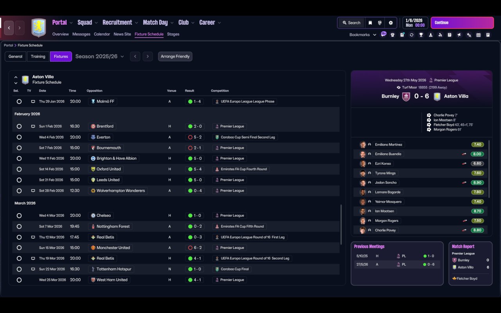Go forward using the right arrow button
The image size is (501, 313).
pos(19,28)
